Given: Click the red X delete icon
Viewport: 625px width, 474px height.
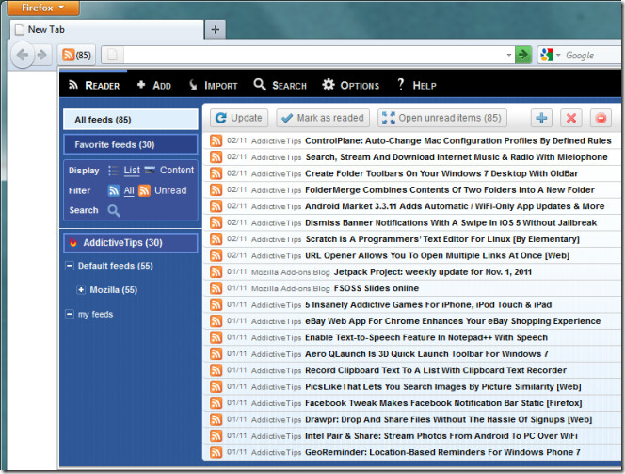Looking at the screenshot, I should pyautogui.click(x=570, y=118).
